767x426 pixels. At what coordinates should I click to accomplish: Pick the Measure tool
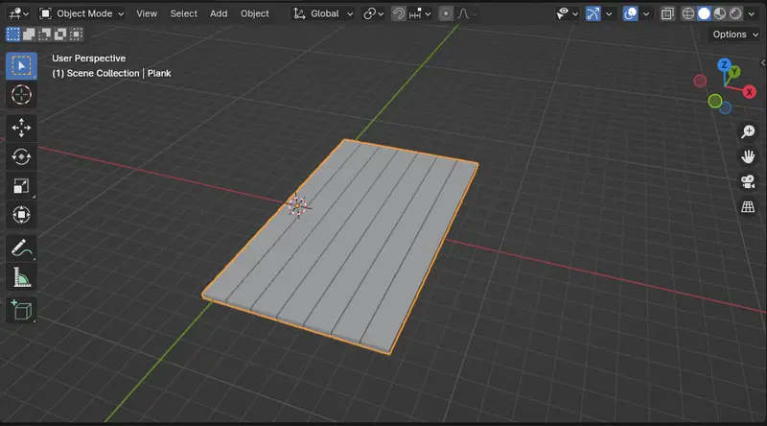pos(21,277)
